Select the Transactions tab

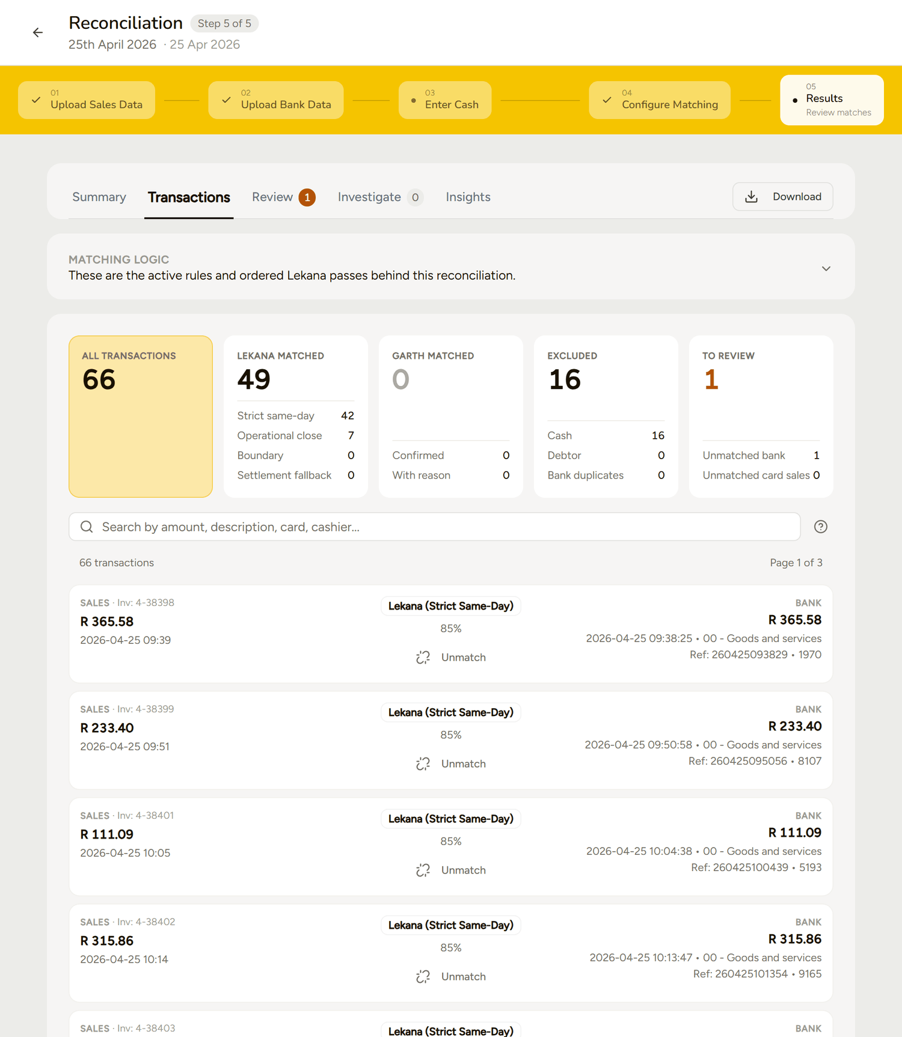click(189, 197)
